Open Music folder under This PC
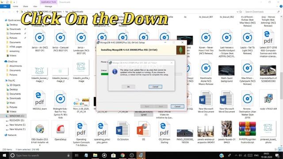Viewport: 283px width, 159px height. (12, 102)
